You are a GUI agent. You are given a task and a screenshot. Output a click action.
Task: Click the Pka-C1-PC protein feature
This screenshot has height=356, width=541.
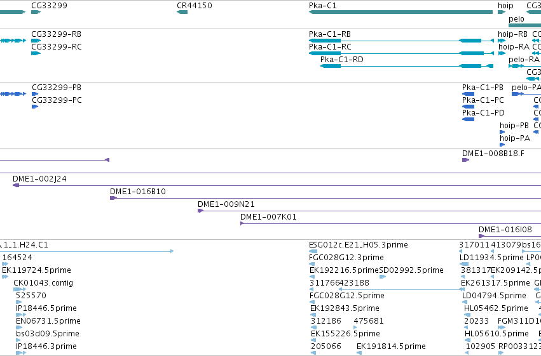click(468, 107)
